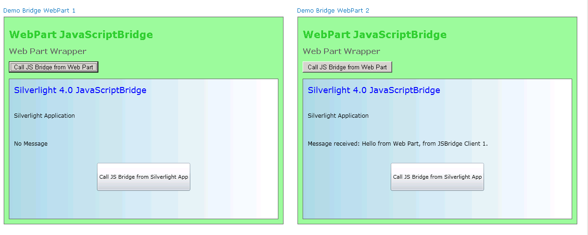
Task: Open the Demo Bridge WebPart 2 title link
Action: [x=333, y=10]
